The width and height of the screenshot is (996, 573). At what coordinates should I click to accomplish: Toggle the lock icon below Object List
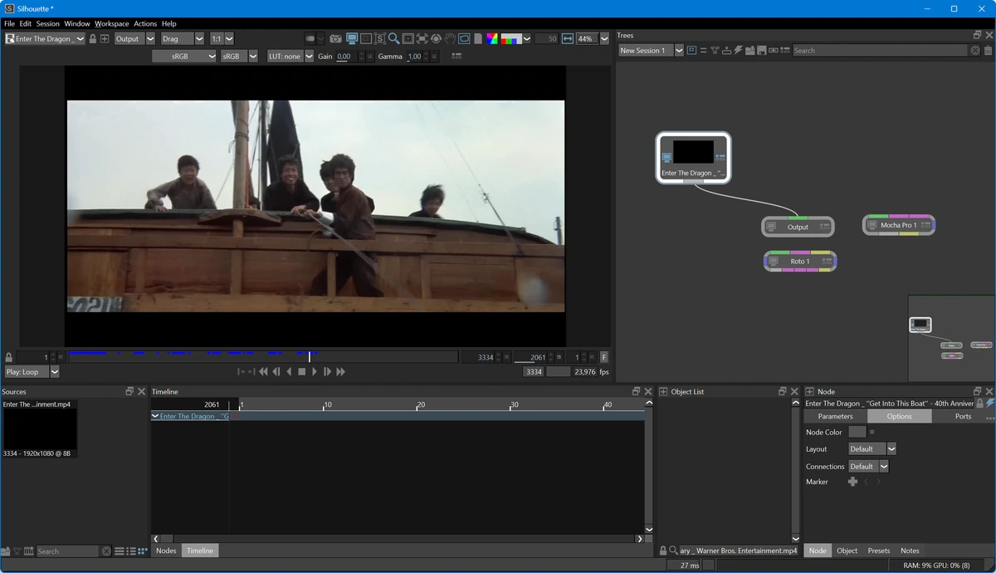[662, 551]
